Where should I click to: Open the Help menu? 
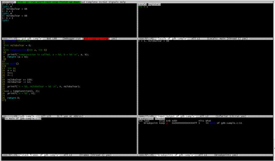123,2
